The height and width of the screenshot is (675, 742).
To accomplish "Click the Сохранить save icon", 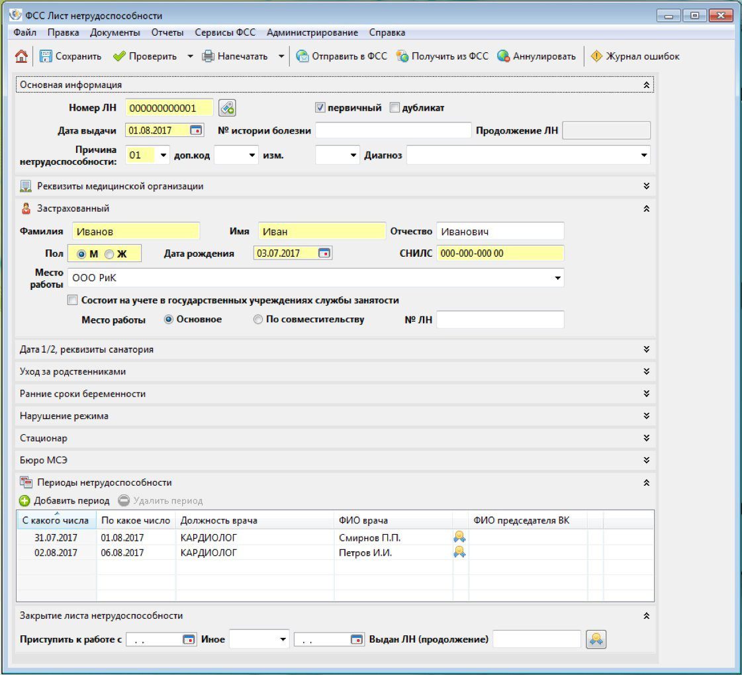I will point(46,57).
